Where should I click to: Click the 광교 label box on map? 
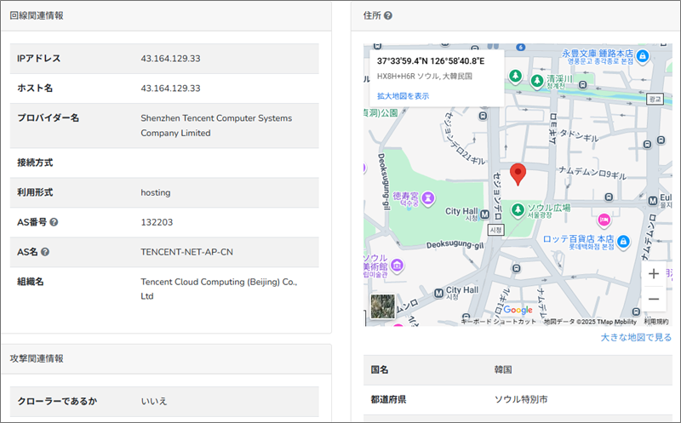pyautogui.click(x=655, y=99)
